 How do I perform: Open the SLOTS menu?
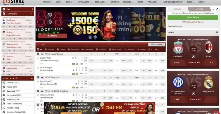point(70,2)
